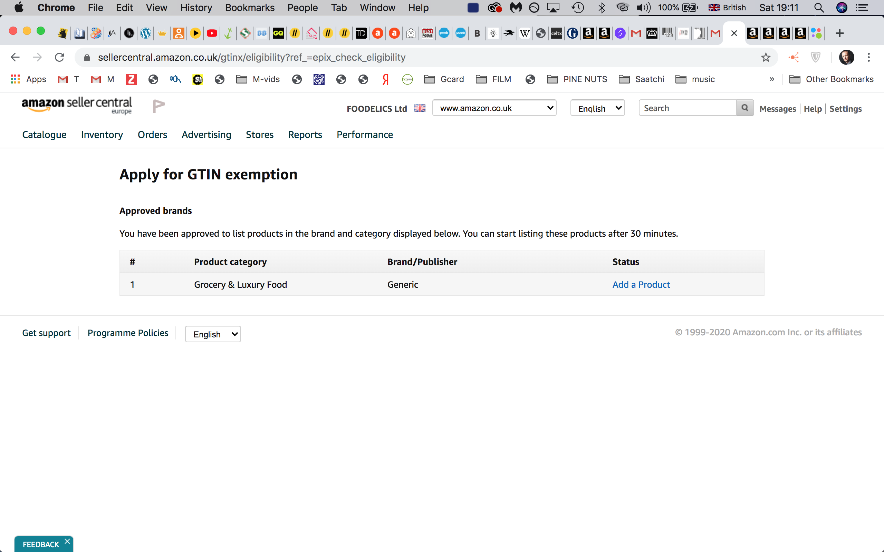884x552 pixels.
Task: Open Messages in the header
Action: pyautogui.click(x=778, y=109)
